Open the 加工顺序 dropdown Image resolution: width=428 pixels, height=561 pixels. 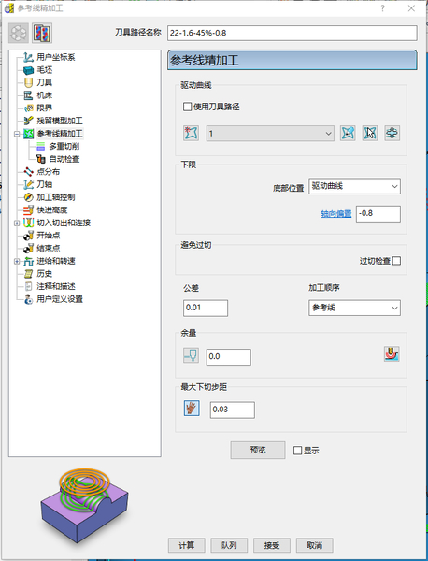(354, 308)
